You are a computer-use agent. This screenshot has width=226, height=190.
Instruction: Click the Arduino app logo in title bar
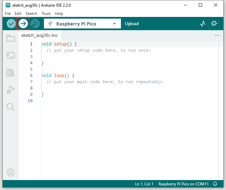point(8,5)
